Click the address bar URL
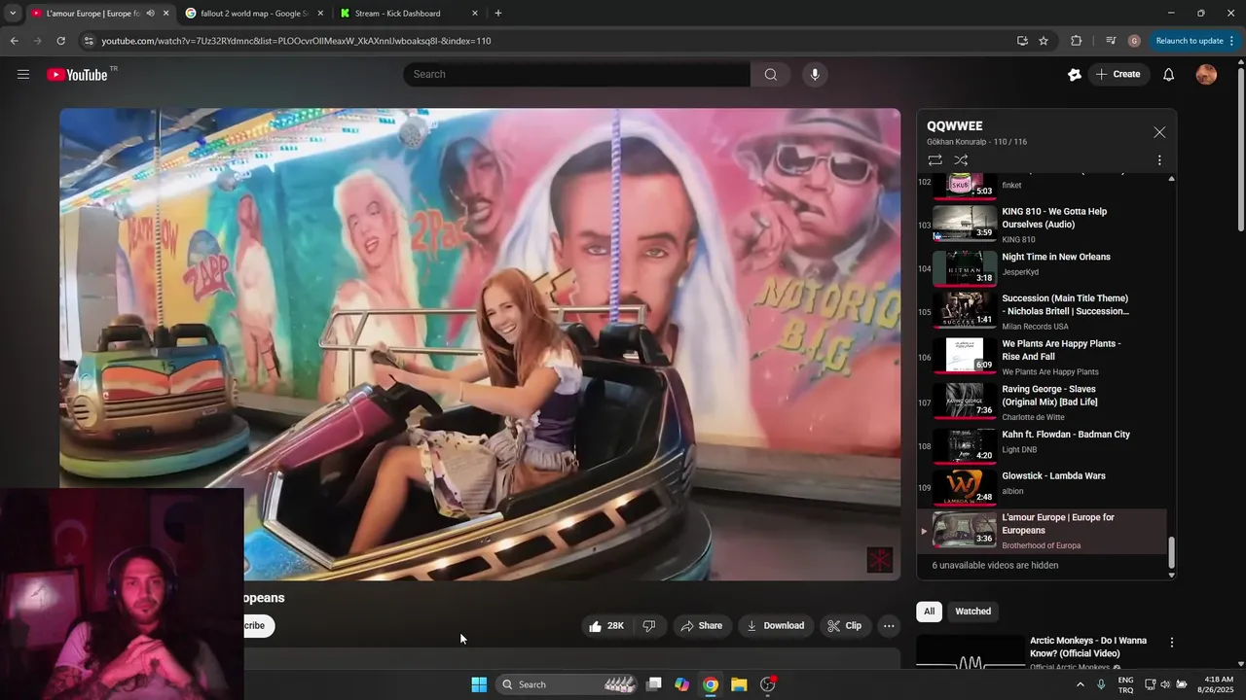Viewport: 1246px width, 700px height. 296,41
